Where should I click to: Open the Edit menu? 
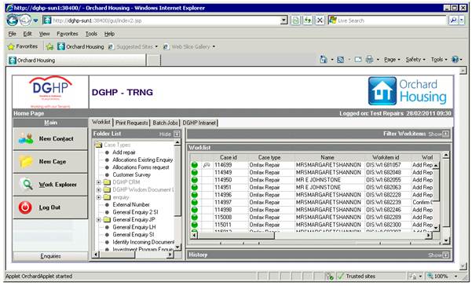click(x=27, y=34)
